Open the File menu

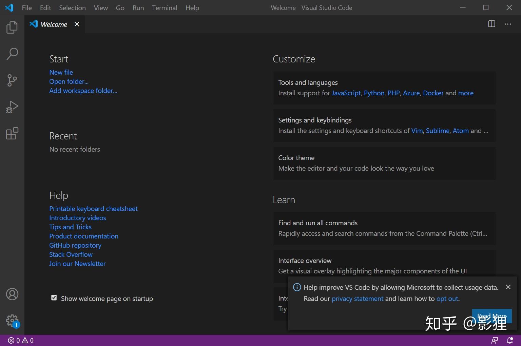pos(26,7)
